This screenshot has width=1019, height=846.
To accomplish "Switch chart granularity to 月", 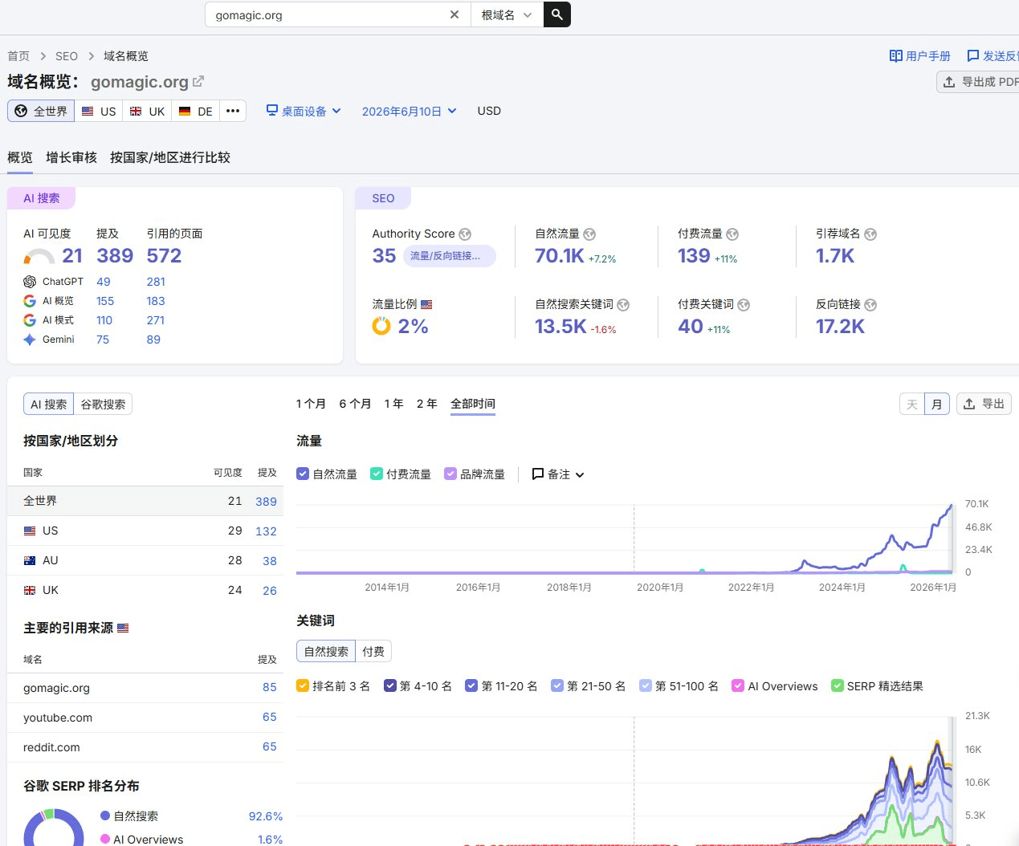I will click(937, 404).
